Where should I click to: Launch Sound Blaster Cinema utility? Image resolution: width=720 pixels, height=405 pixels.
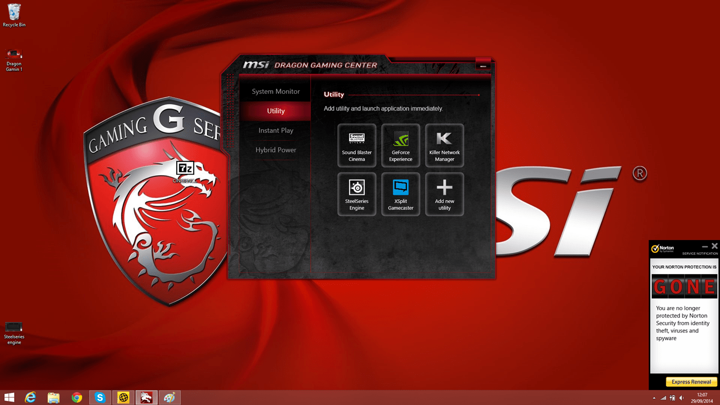click(x=356, y=145)
